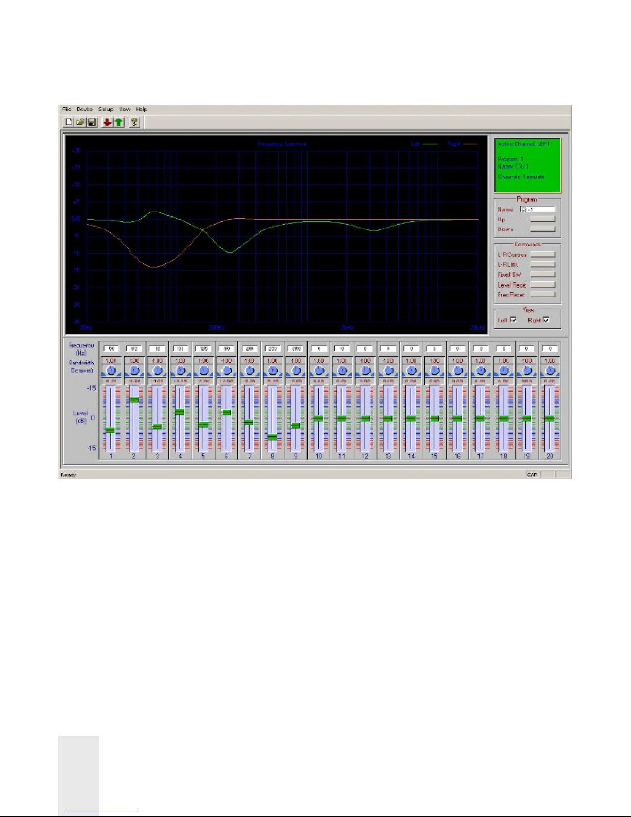Click the band 7 frequency input field
631x817 pixels.
[250, 348]
